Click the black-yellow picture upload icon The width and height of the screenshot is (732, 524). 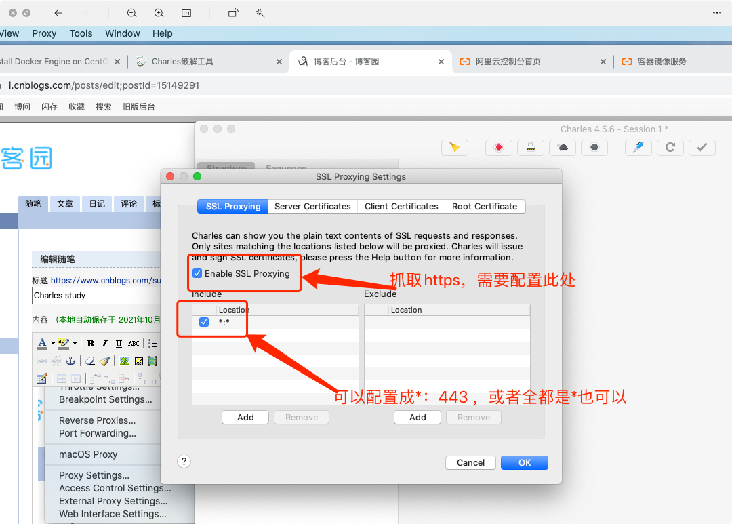click(x=139, y=361)
